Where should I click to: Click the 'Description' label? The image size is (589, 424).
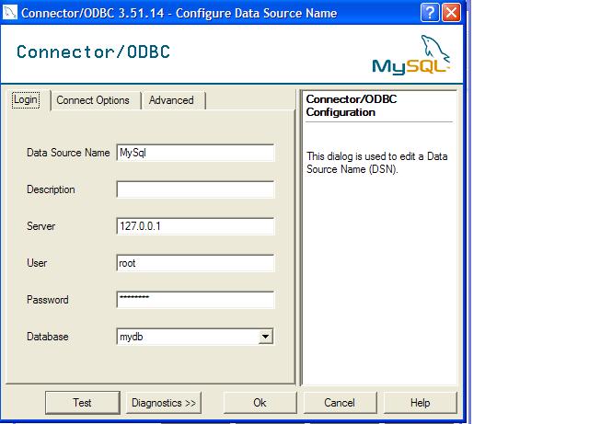tap(51, 189)
